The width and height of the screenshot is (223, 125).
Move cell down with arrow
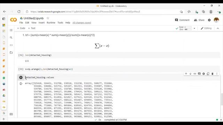[190, 74]
